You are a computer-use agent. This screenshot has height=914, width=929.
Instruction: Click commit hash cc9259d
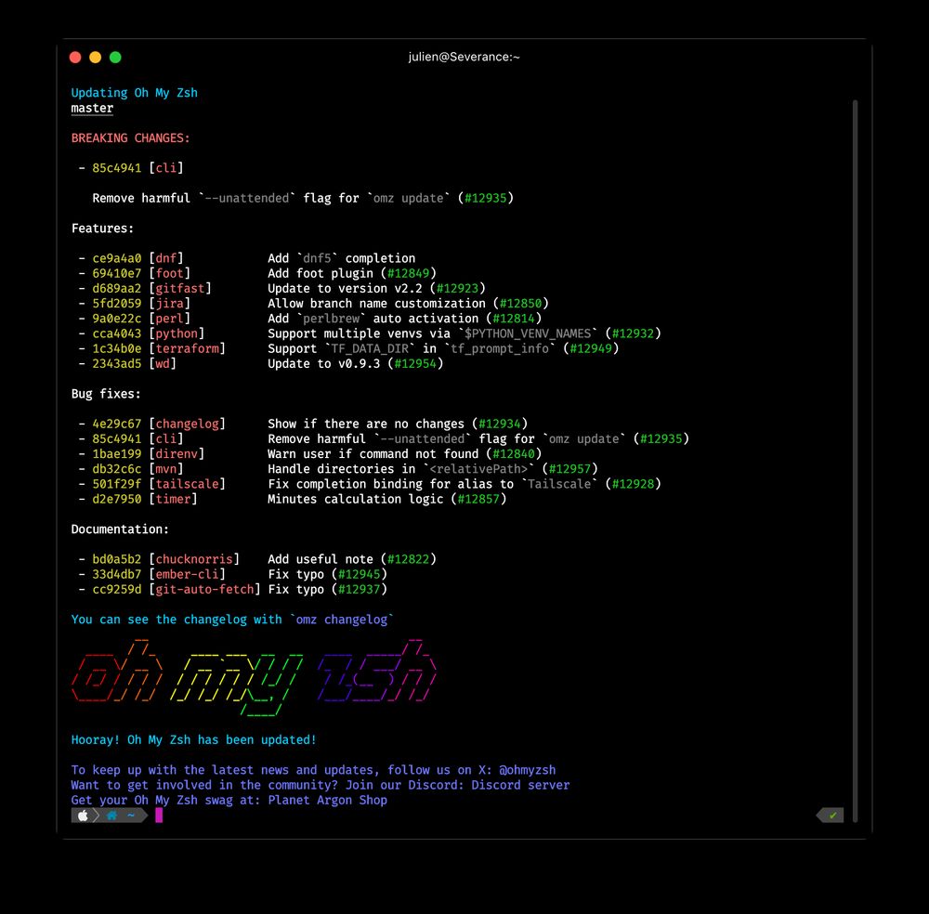tap(117, 590)
